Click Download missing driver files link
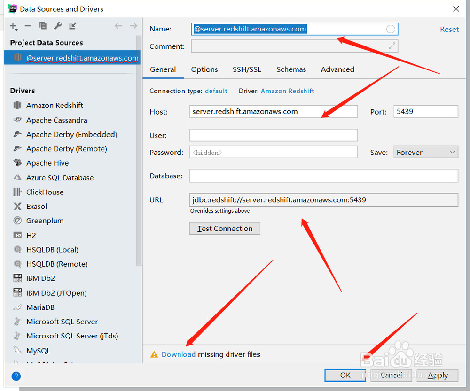The width and height of the screenshot is (470, 391). 178,354
